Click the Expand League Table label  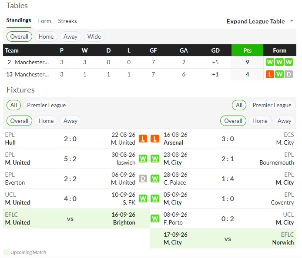click(255, 21)
